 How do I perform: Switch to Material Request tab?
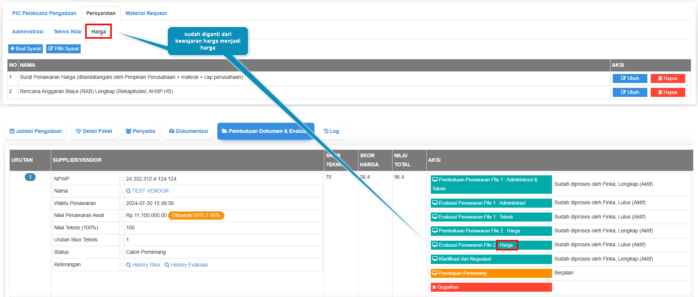146,13
